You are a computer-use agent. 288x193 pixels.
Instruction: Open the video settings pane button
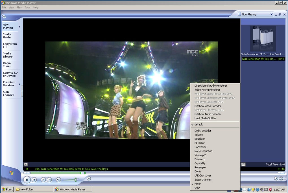26,164
